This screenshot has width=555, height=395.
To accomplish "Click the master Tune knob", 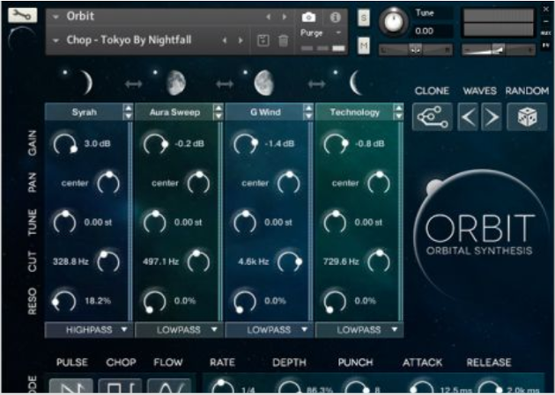I will tap(393, 21).
